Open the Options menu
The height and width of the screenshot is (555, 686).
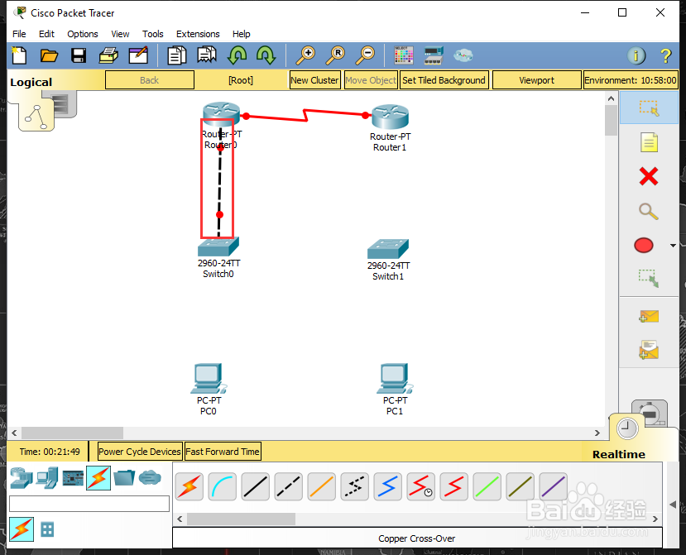tap(82, 34)
